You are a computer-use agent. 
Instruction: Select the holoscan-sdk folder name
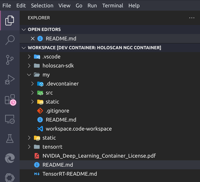pyautogui.click(x=58, y=66)
